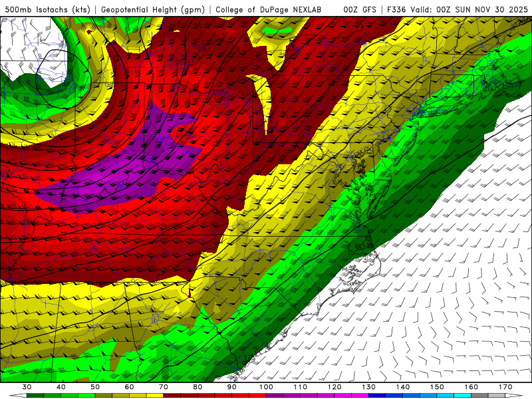
Task: Click the dark blue swatch below legend value 130
Action: coord(377,396)
